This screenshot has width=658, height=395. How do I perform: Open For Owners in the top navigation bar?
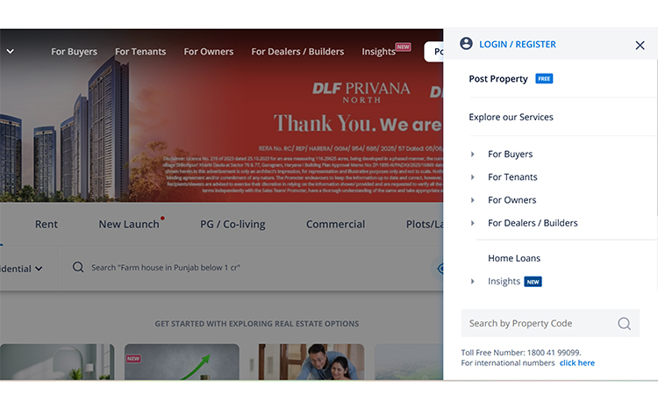209,52
